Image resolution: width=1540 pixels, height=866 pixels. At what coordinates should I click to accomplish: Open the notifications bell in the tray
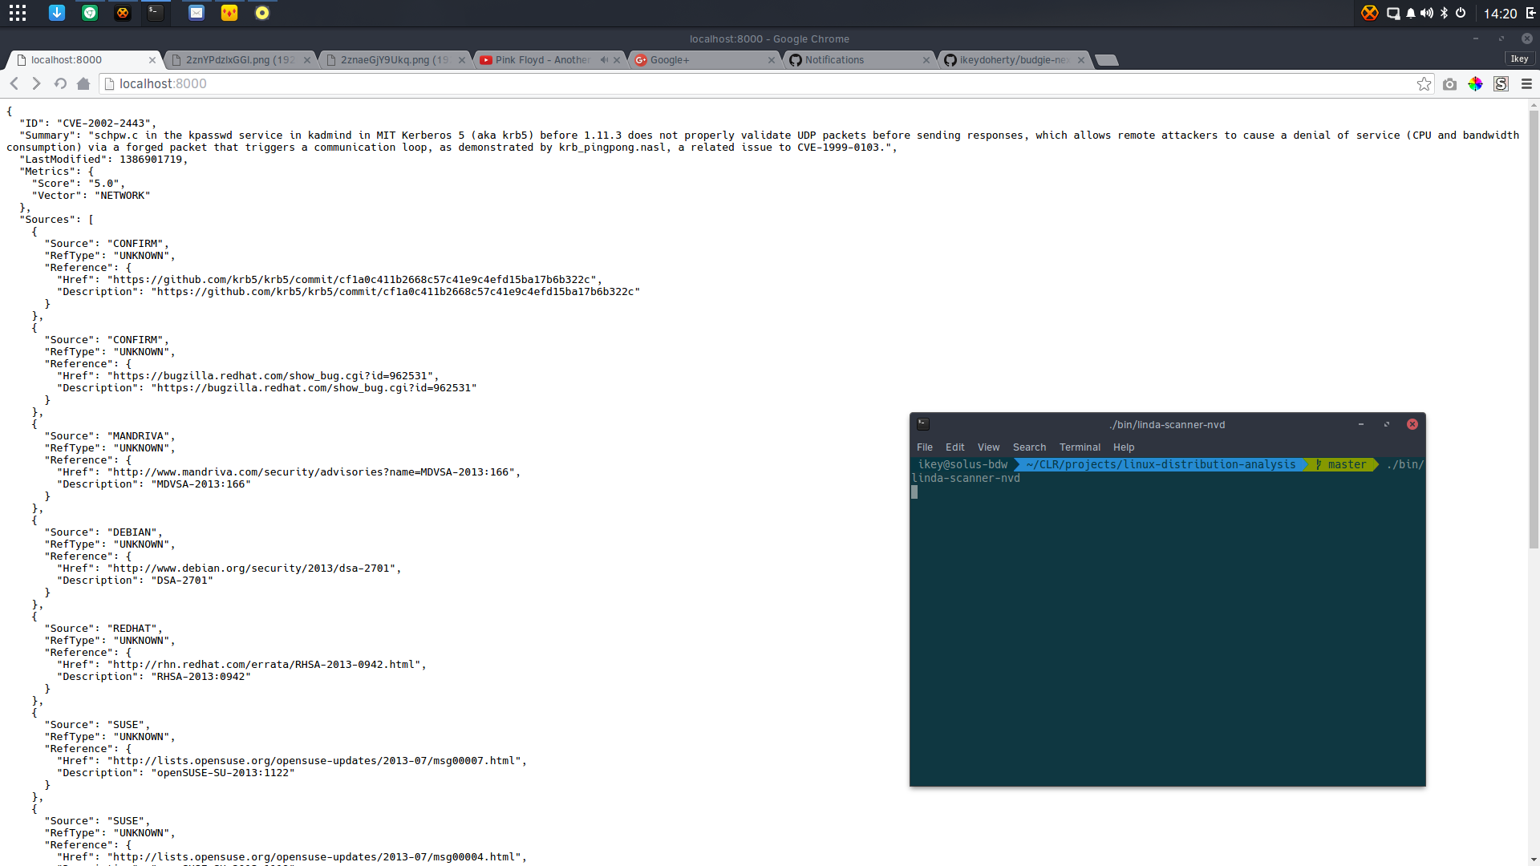[1411, 13]
